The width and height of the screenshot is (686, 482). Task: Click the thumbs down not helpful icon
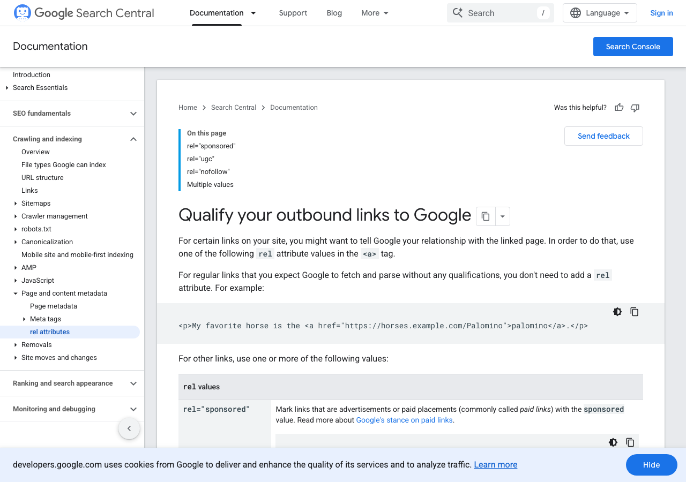[x=635, y=108]
